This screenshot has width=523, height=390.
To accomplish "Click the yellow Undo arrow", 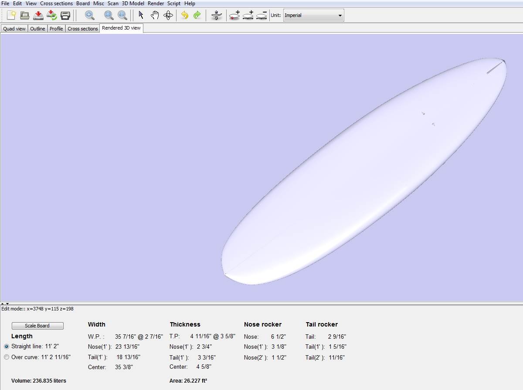I will pos(184,16).
